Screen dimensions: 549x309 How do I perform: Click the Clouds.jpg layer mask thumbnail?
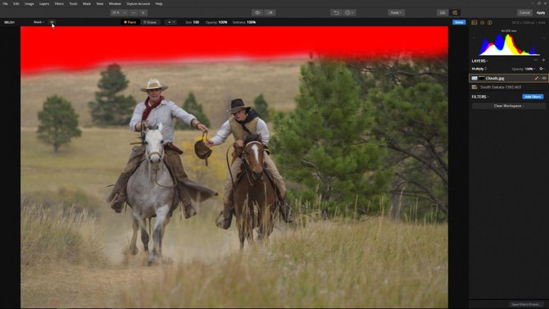(482, 78)
